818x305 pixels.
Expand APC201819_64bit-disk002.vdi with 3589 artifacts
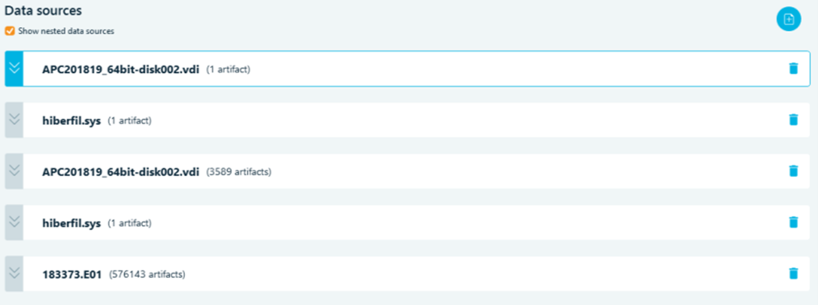(x=14, y=171)
